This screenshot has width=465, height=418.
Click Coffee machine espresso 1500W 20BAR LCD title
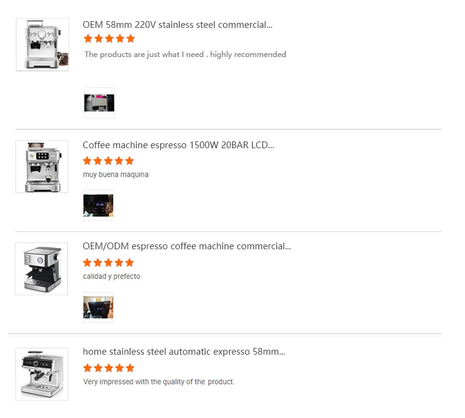point(178,145)
